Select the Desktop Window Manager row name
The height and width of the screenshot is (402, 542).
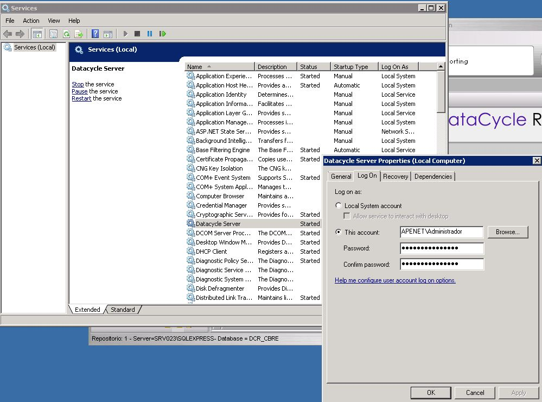224,242
